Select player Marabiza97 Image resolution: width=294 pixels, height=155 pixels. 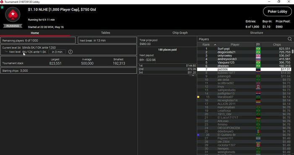pyautogui.click(x=244, y=97)
